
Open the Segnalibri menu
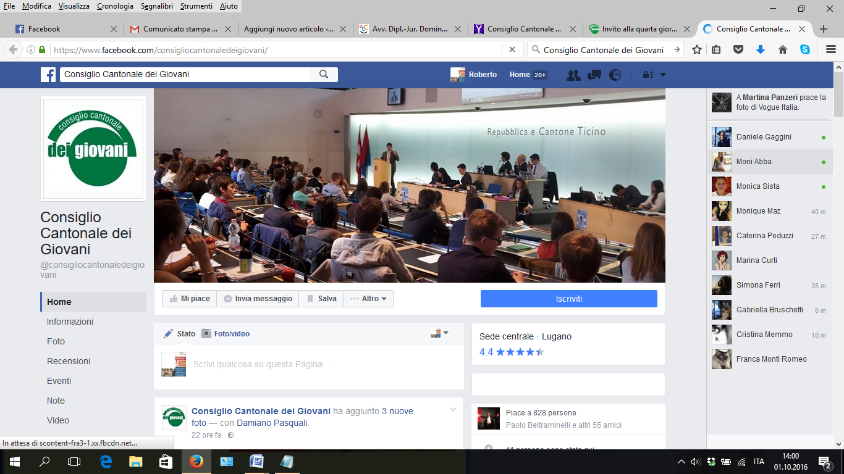158,6
